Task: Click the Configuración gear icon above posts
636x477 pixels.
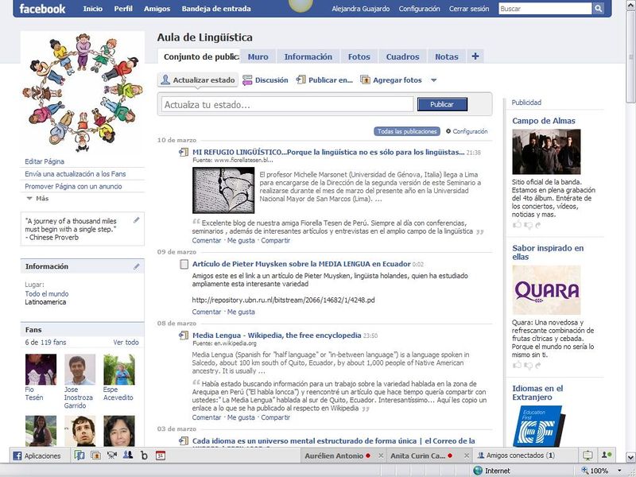Action: [448, 131]
